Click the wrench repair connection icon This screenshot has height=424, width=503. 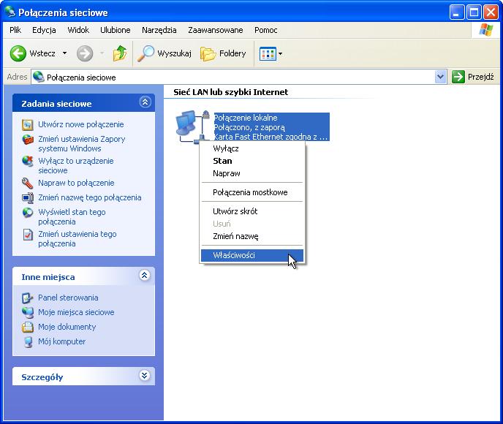pyautogui.click(x=28, y=183)
